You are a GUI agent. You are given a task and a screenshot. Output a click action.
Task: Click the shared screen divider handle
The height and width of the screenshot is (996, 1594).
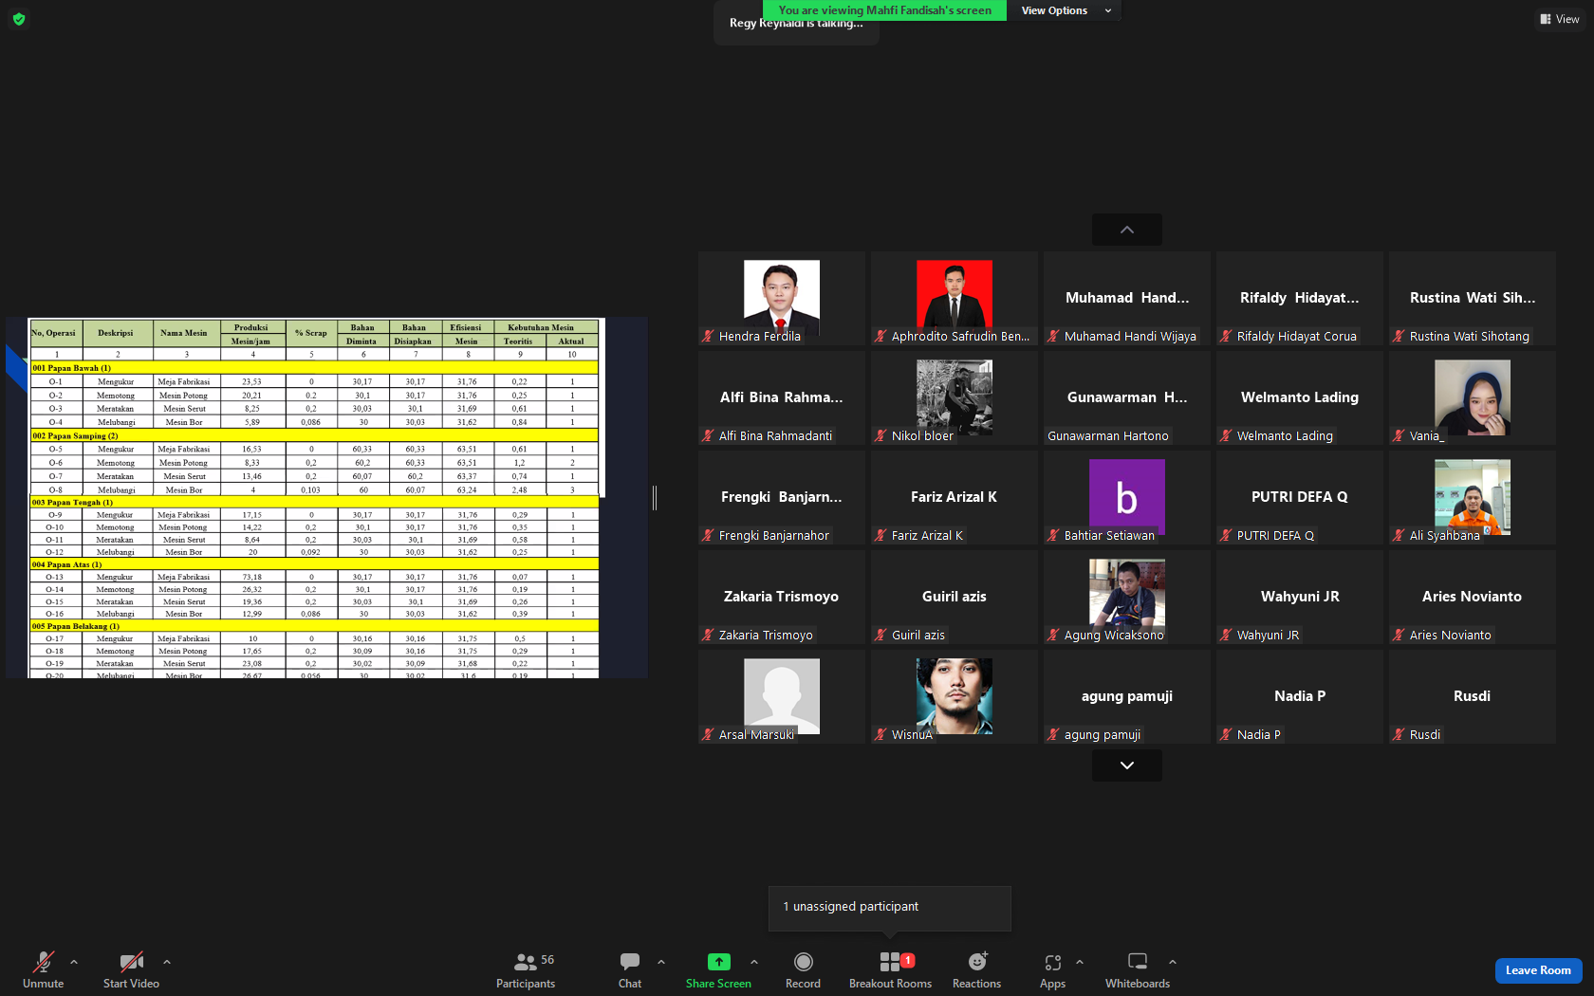[x=655, y=497]
